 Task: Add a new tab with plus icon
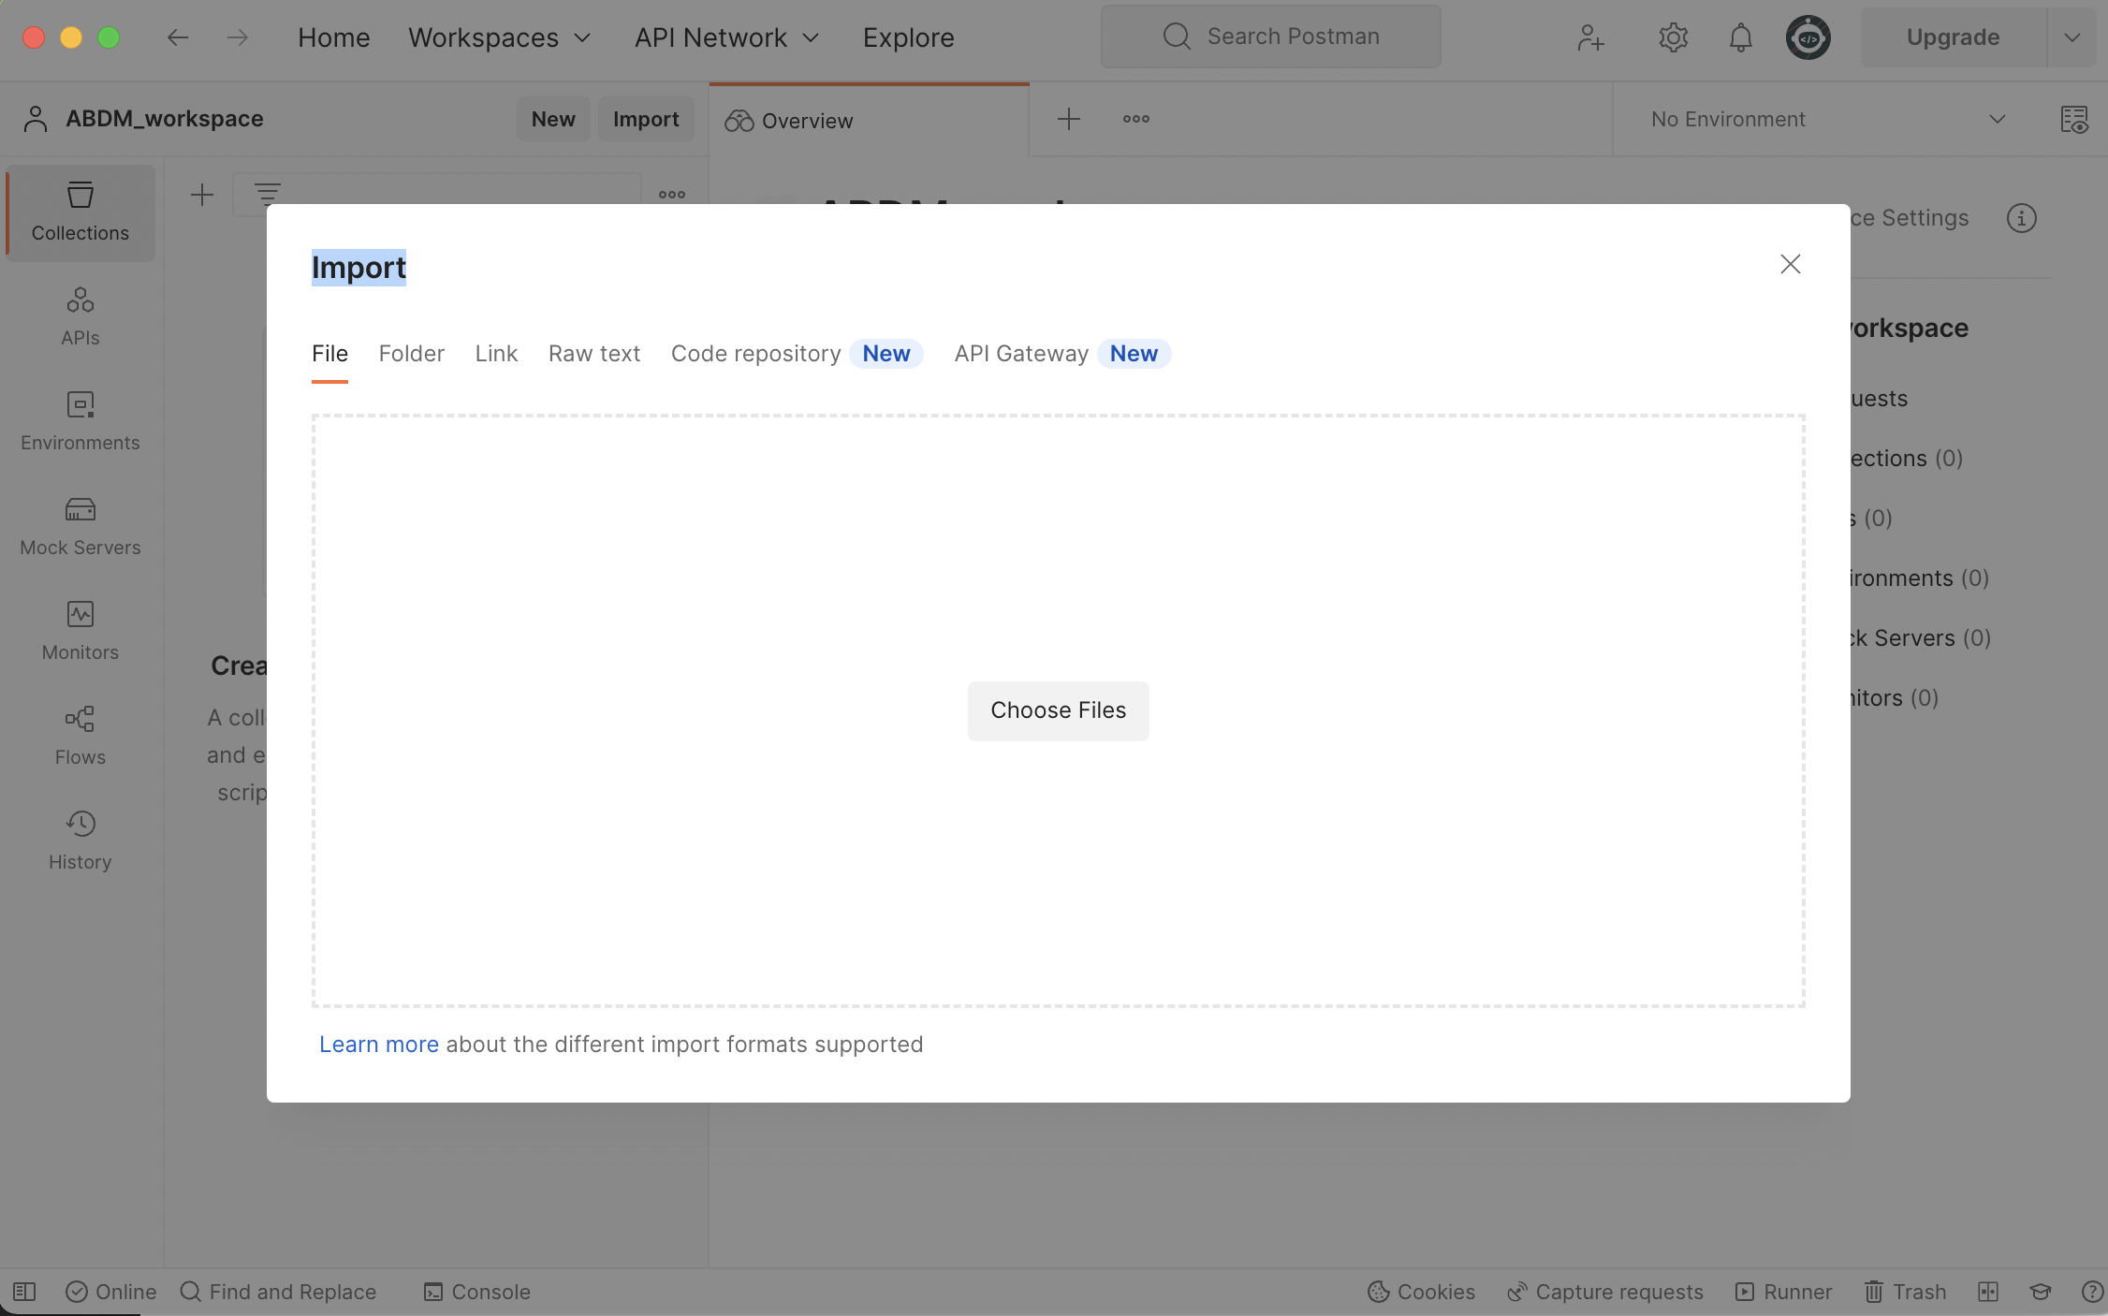pyautogui.click(x=1068, y=119)
